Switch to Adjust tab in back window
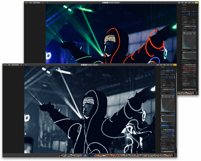The image size is (201, 161). [105, 2]
